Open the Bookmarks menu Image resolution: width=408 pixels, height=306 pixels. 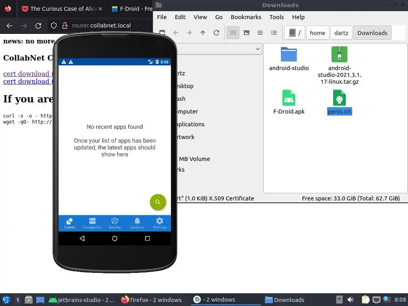(x=246, y=17)
